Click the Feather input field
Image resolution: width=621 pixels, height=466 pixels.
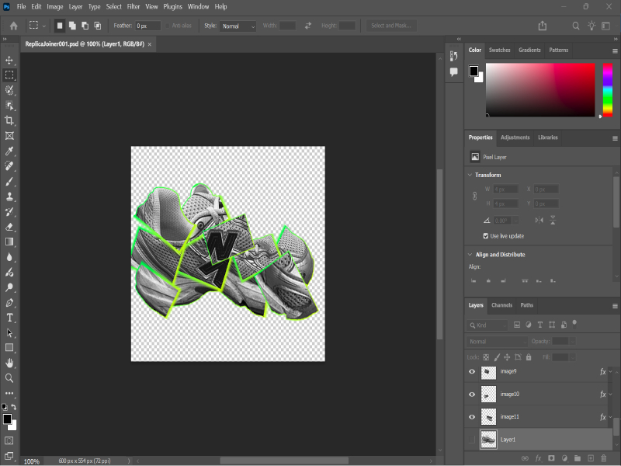pyautogui.click(x=147, y=26)
